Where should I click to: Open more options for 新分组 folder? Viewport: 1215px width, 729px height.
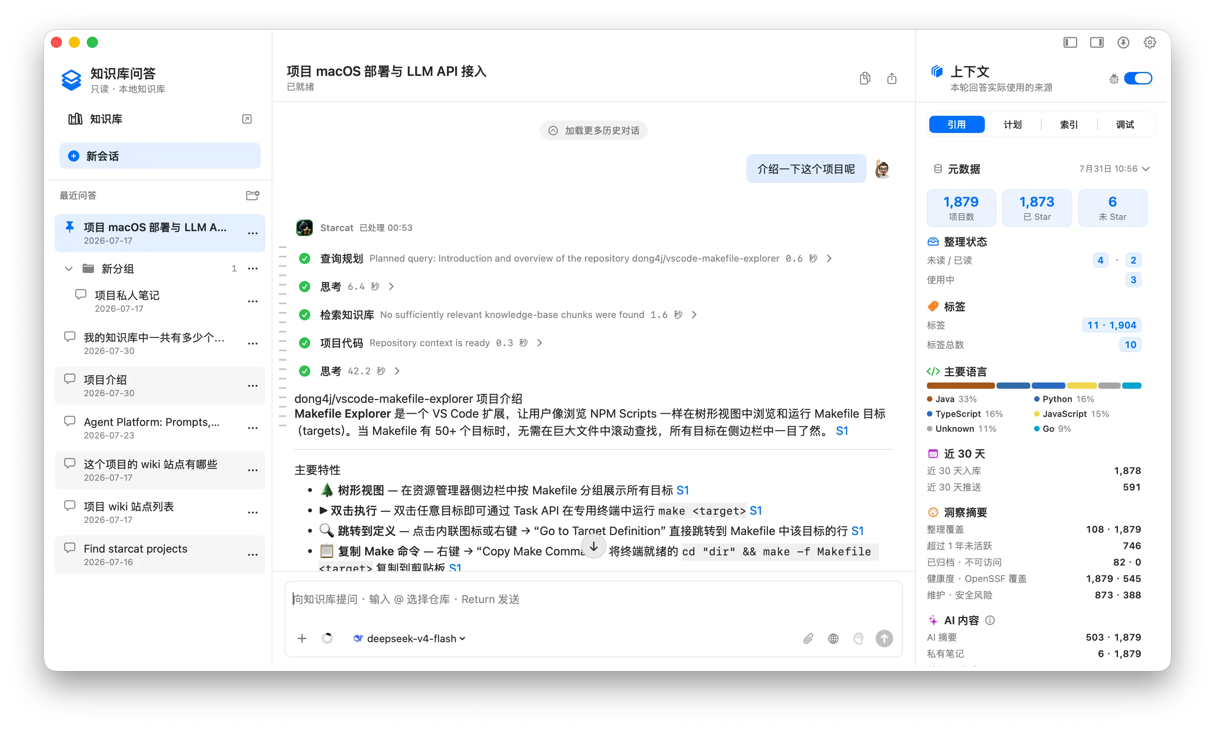pyautogui.click(x=252, y=268)
